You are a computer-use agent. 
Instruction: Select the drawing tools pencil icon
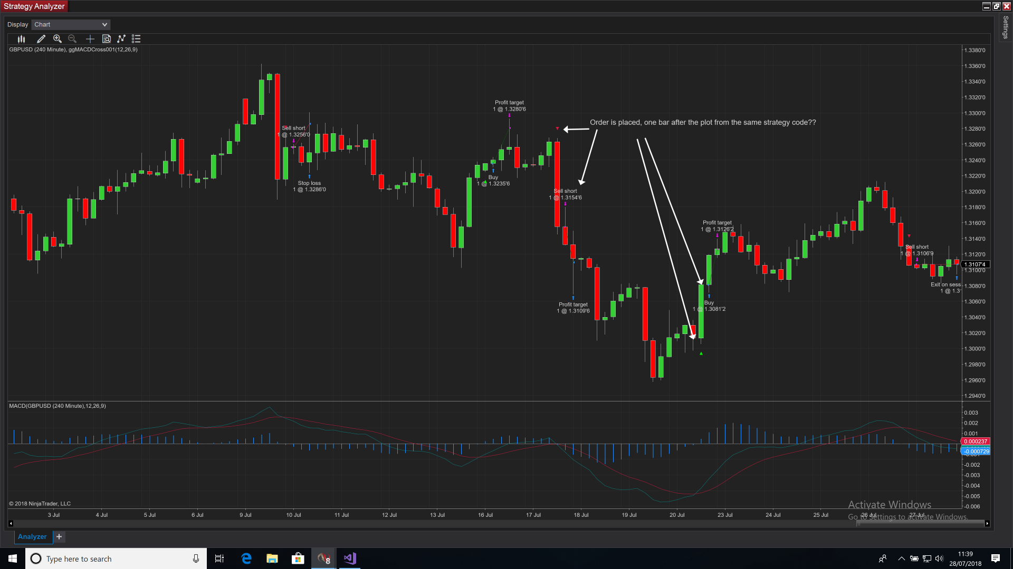pyautogui.click(x=41, y=39)
